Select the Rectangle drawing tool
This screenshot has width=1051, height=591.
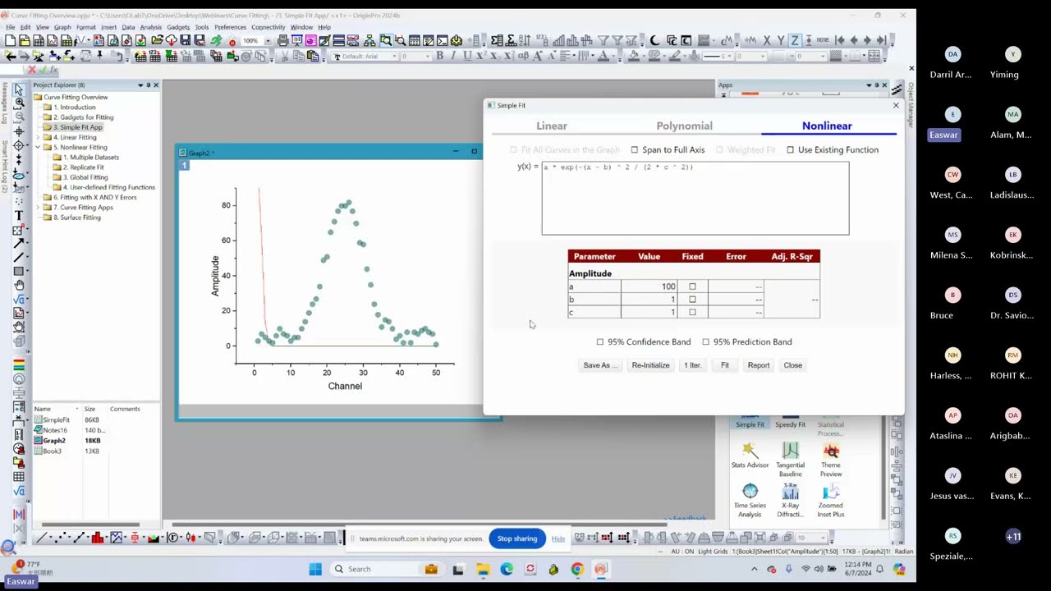coord(19,271)
